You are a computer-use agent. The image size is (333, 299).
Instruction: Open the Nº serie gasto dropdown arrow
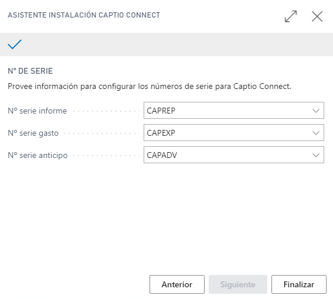click(x=316, y=133)
